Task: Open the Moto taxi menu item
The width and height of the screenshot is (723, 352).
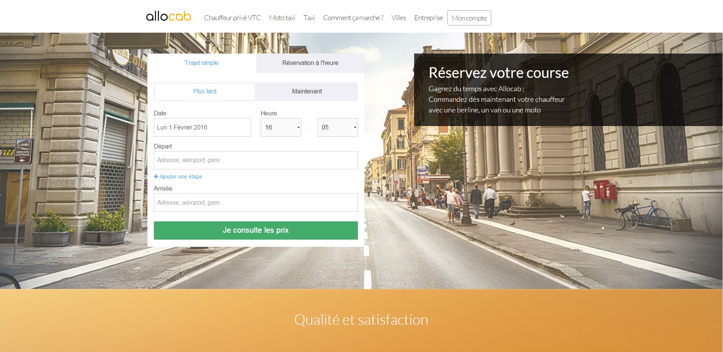Action: [x=282, y=18]
